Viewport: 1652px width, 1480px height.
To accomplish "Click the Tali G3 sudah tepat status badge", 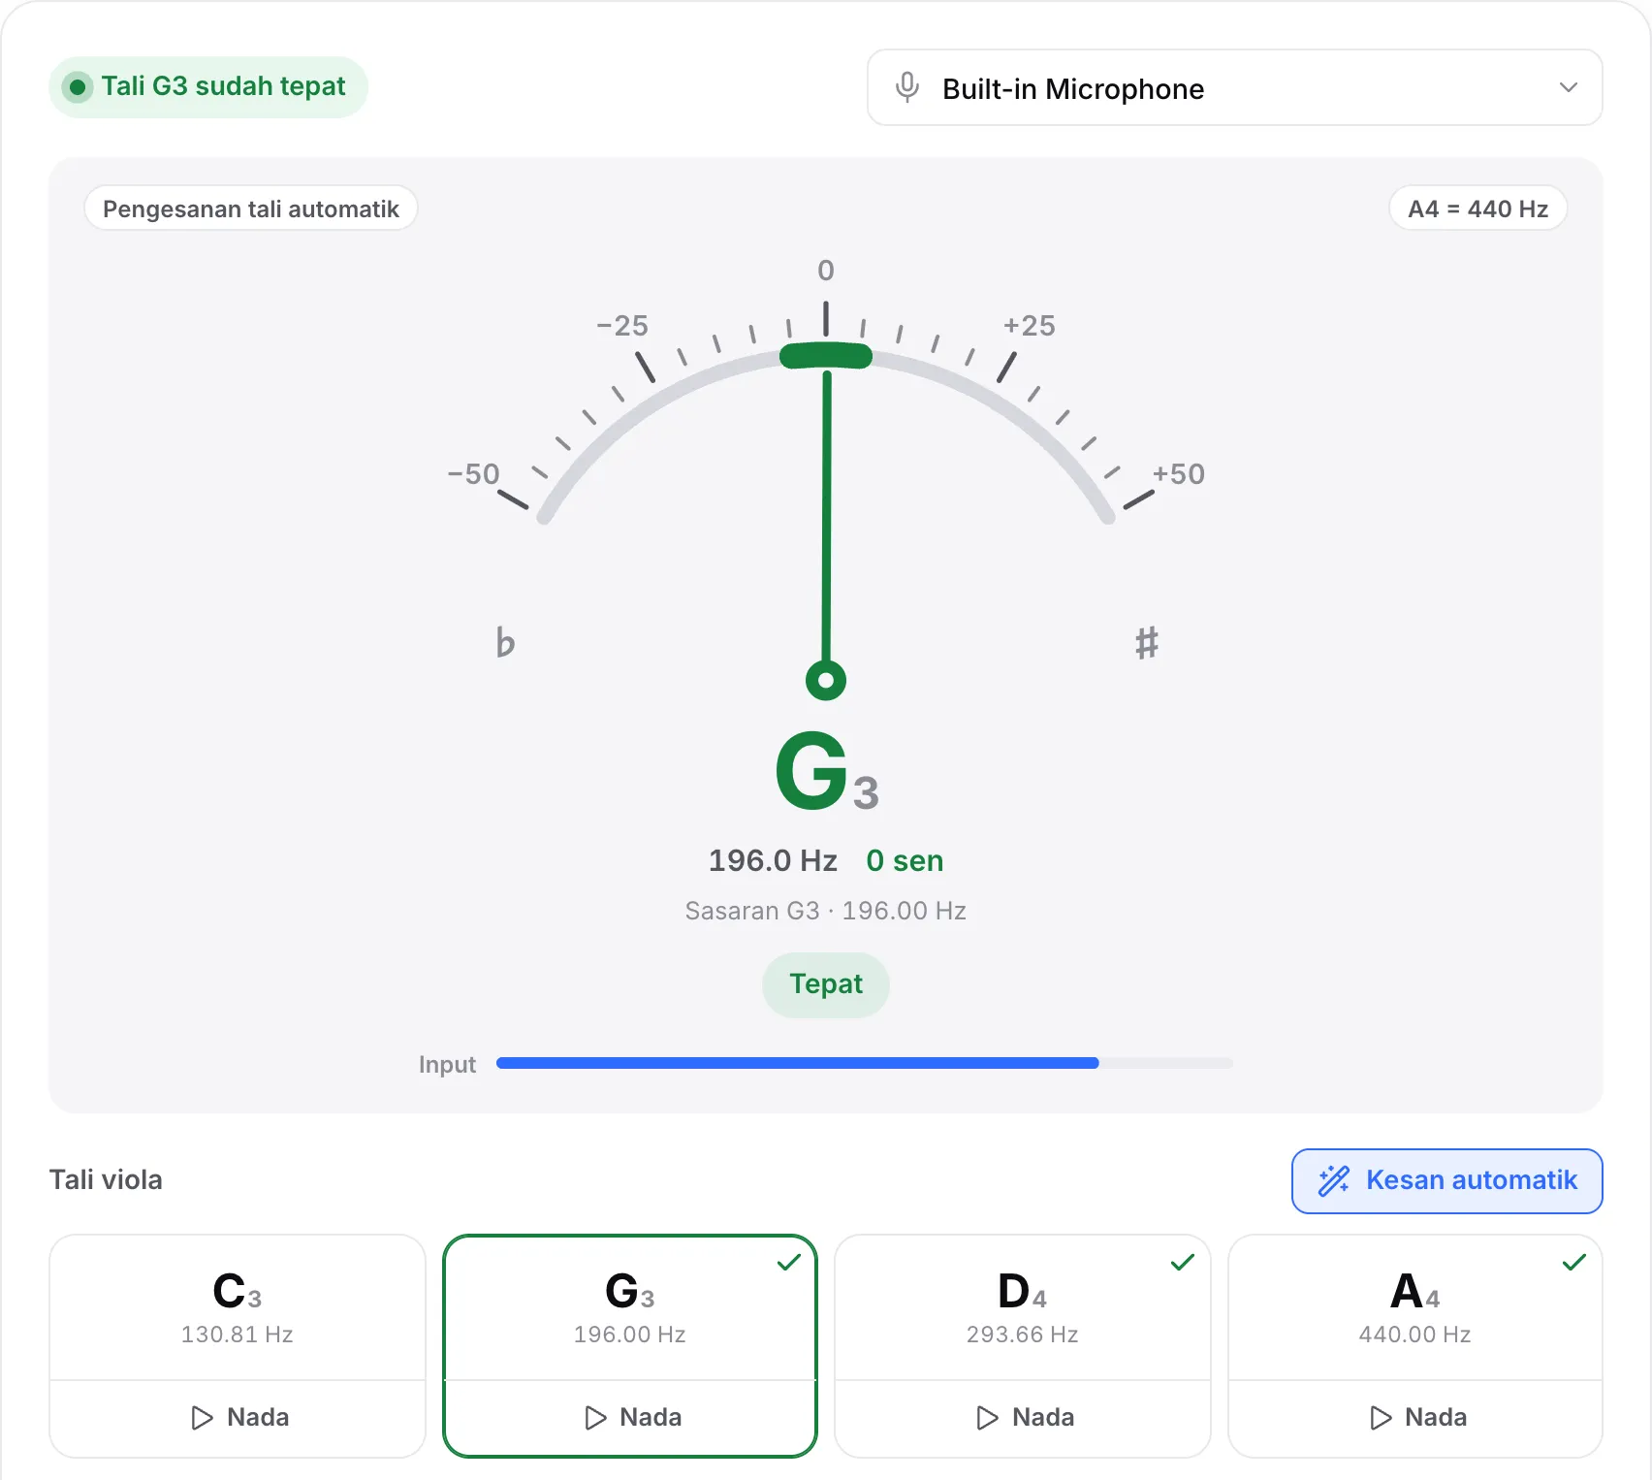I will (208, 87).
